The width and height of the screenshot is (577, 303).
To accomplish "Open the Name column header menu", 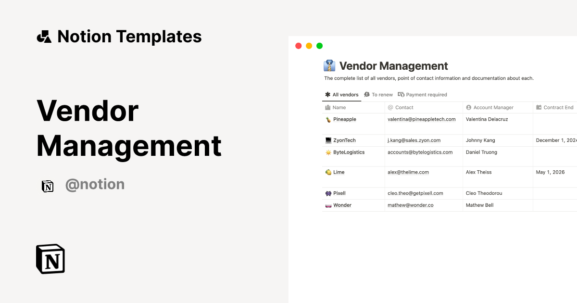I will click(337, 107).
